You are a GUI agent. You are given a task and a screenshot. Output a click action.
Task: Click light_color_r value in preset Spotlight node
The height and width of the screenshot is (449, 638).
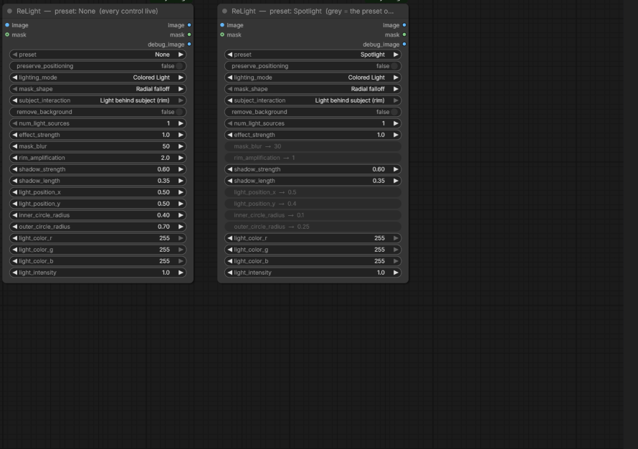tap(379, 238)
